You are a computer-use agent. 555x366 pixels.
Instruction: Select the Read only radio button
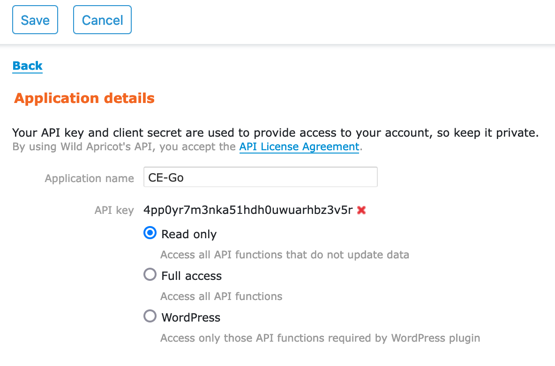point(150,233)
